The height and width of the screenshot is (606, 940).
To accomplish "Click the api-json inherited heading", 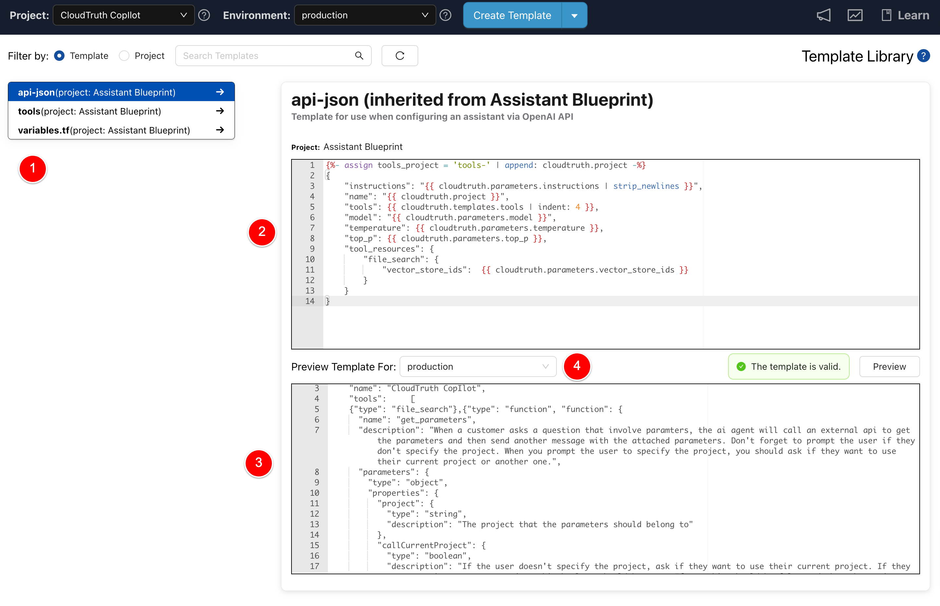I will point(472,99).
